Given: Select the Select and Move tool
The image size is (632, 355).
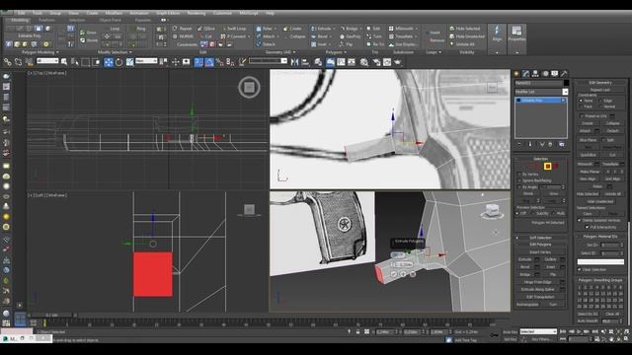Looking at the screenshot, I should [x=109, y=62].
